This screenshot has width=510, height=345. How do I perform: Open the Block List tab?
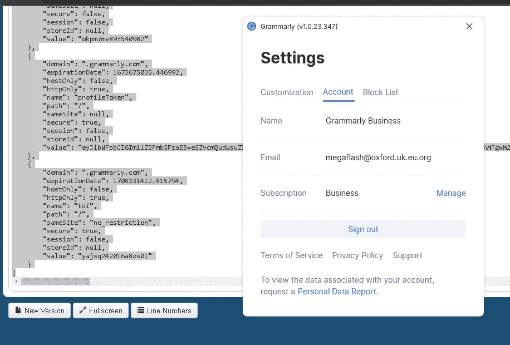coord(380,92)
